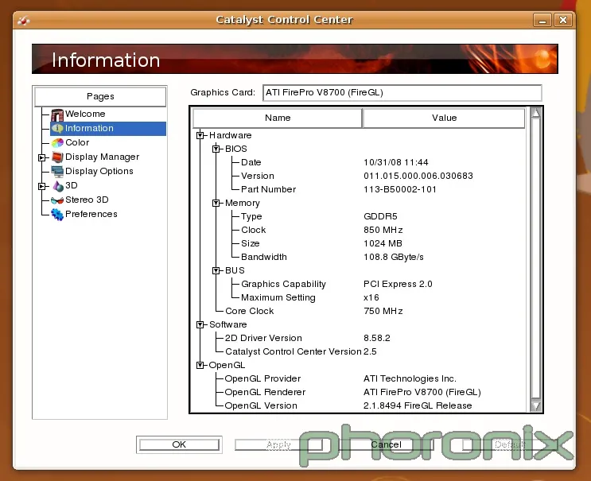
Task: Open the Preferences page
Action: (x=91, y=214)
